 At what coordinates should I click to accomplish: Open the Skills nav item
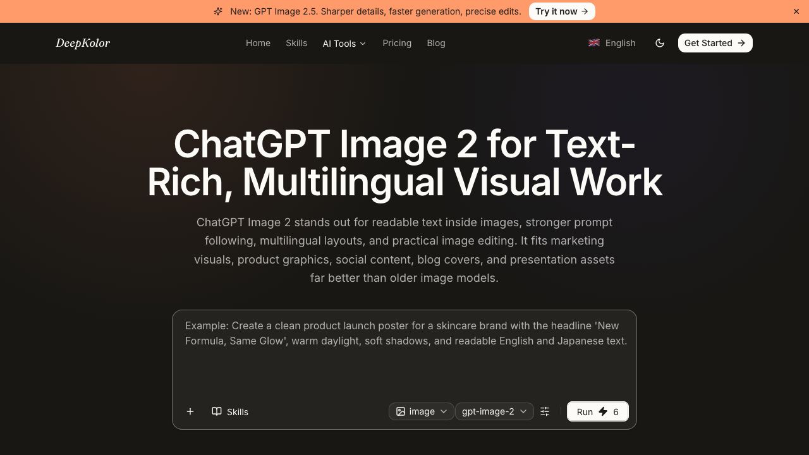coord(296,43)
